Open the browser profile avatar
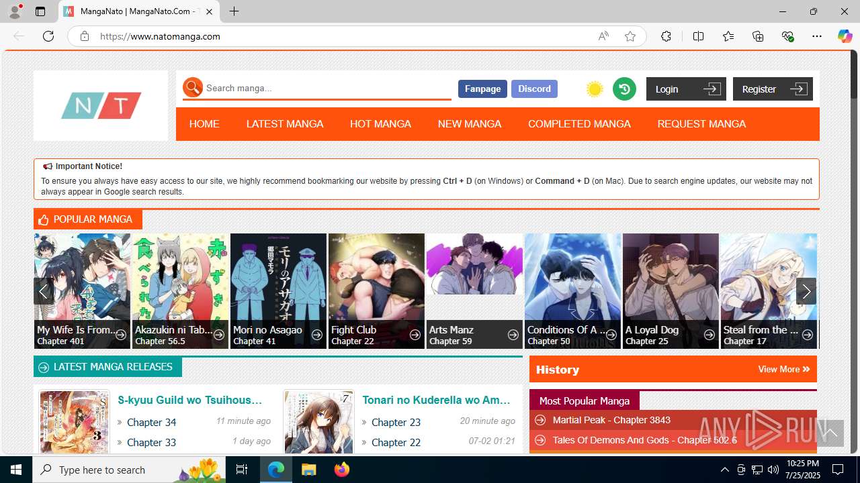Image resolution: width=860 pixels, height=483 pixels. pos(15,11)
